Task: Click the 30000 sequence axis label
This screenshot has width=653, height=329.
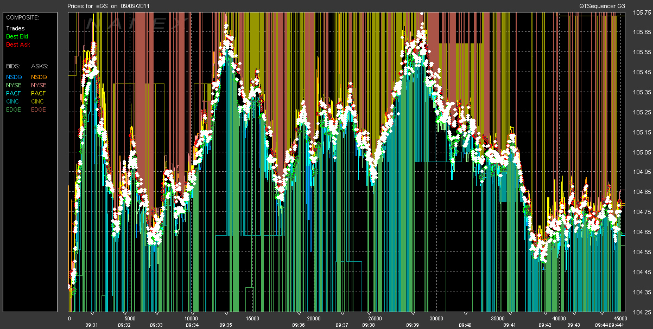Action: pos(436,318)
